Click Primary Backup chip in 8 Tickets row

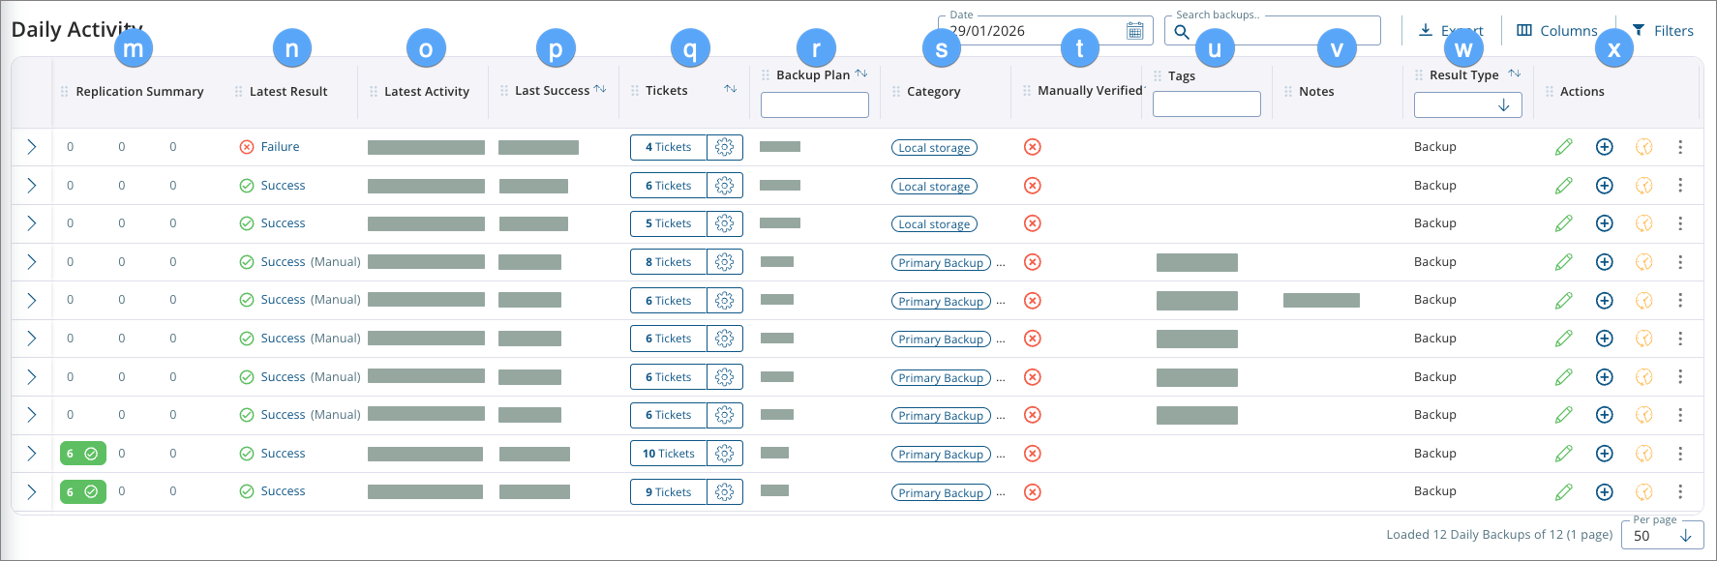point(941,263)
